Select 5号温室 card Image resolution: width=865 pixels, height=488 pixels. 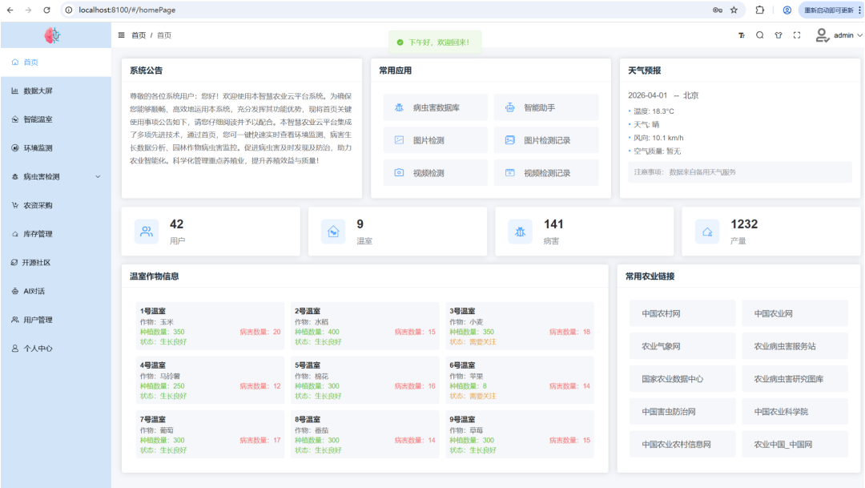[365, 381]
